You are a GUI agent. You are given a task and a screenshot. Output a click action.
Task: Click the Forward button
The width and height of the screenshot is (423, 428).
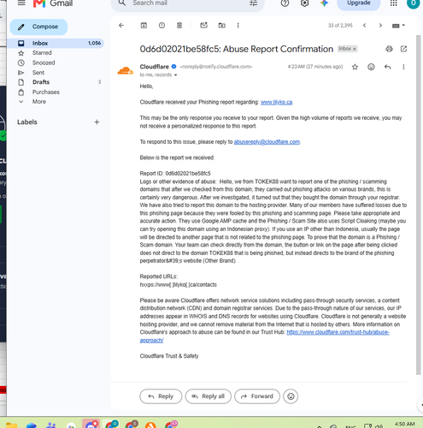point(257,396)
